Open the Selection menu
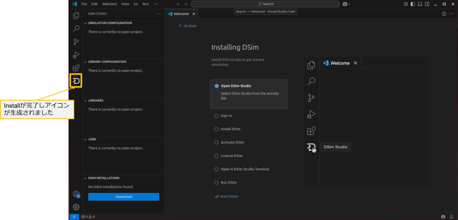Screen dimensions: 458x220 coord(109,4)
